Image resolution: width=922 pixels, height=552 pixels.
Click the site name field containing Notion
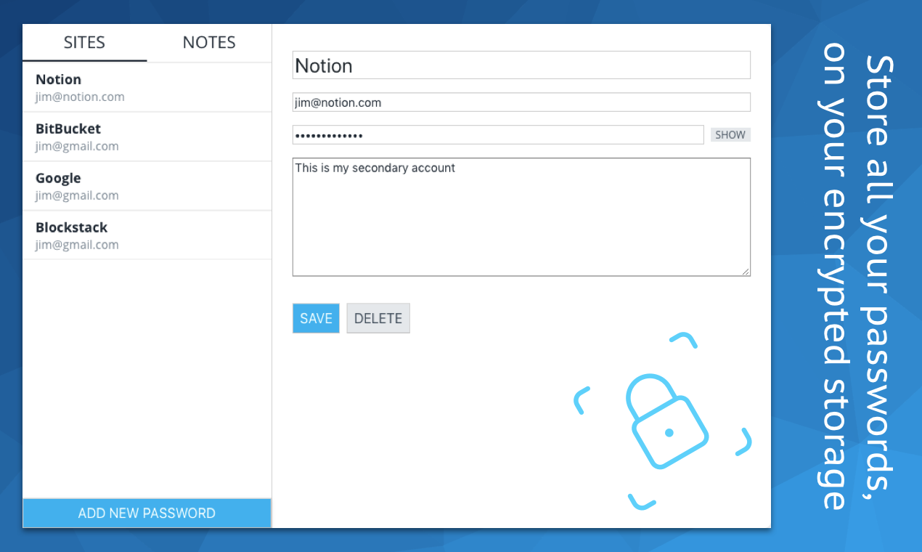[521, 65]
